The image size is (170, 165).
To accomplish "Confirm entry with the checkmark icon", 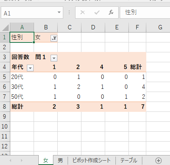I will (97, 12).
